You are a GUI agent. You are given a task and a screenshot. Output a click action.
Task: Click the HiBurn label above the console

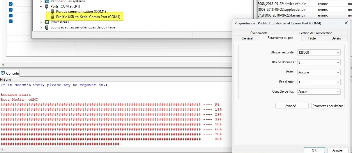click(x=6, y=79)
